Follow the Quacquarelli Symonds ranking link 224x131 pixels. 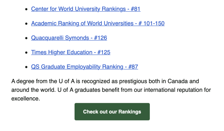pos(69,38)
